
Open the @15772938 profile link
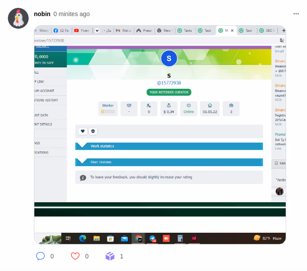[x=169, y=83]
